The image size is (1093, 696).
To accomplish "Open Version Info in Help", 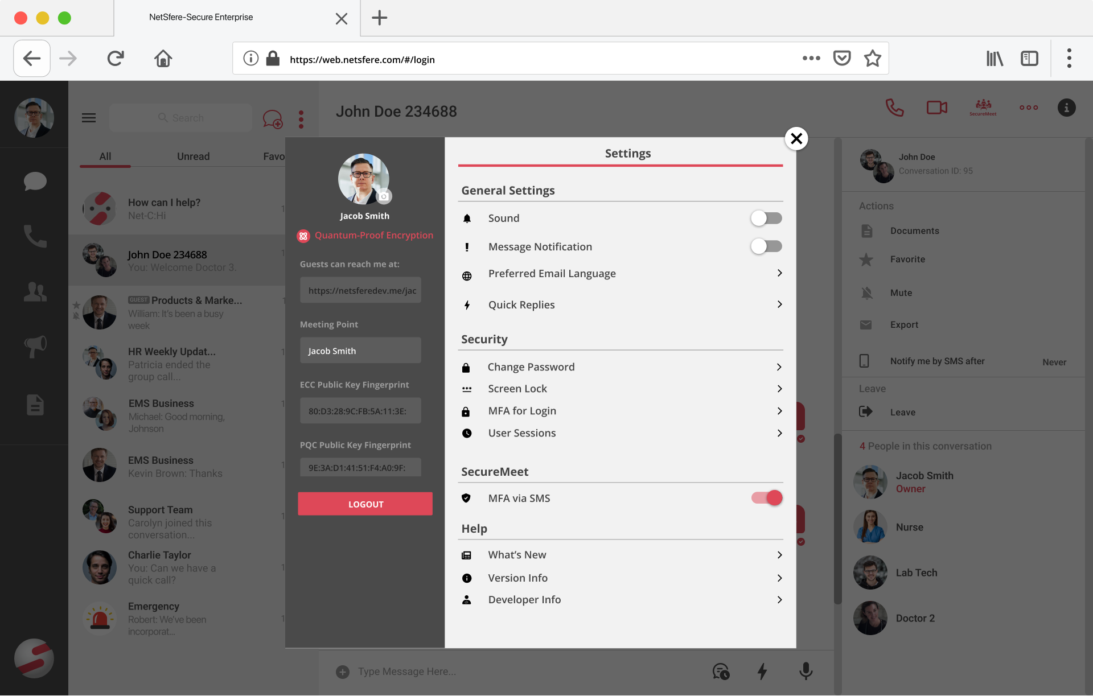I will tap(621, 578).
